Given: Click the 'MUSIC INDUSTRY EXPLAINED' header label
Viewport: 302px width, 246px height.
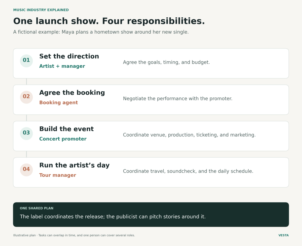Looking at the screenshot, I should pyautogui.click(x=41, y=10).
